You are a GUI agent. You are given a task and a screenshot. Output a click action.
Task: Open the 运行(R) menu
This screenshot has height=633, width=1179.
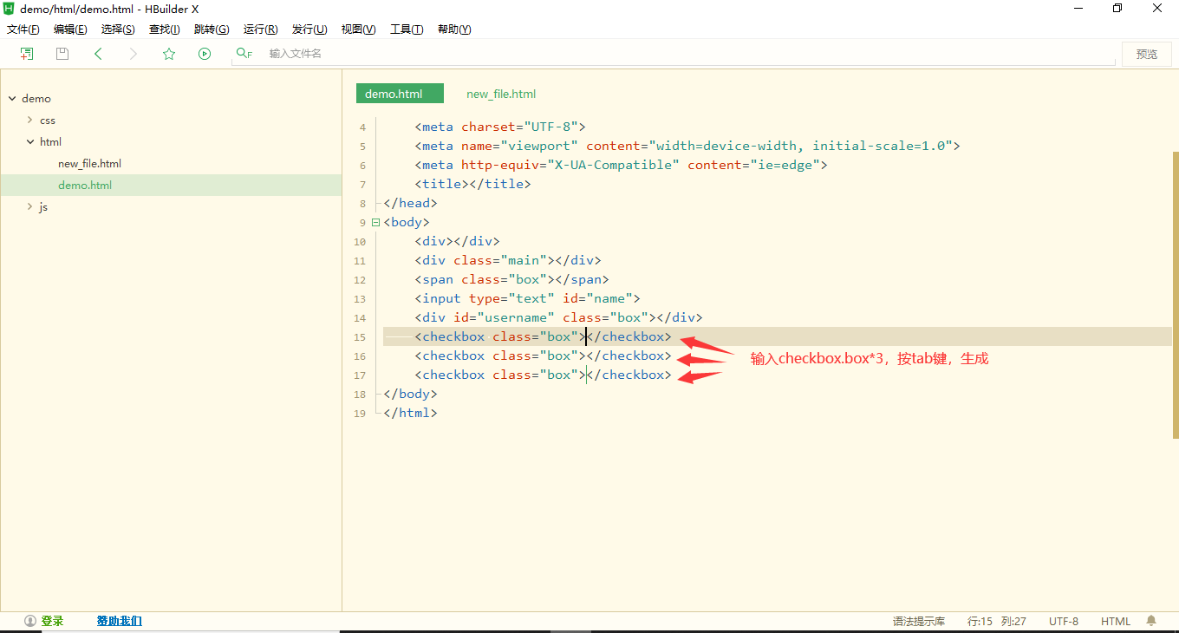(260, 29)
